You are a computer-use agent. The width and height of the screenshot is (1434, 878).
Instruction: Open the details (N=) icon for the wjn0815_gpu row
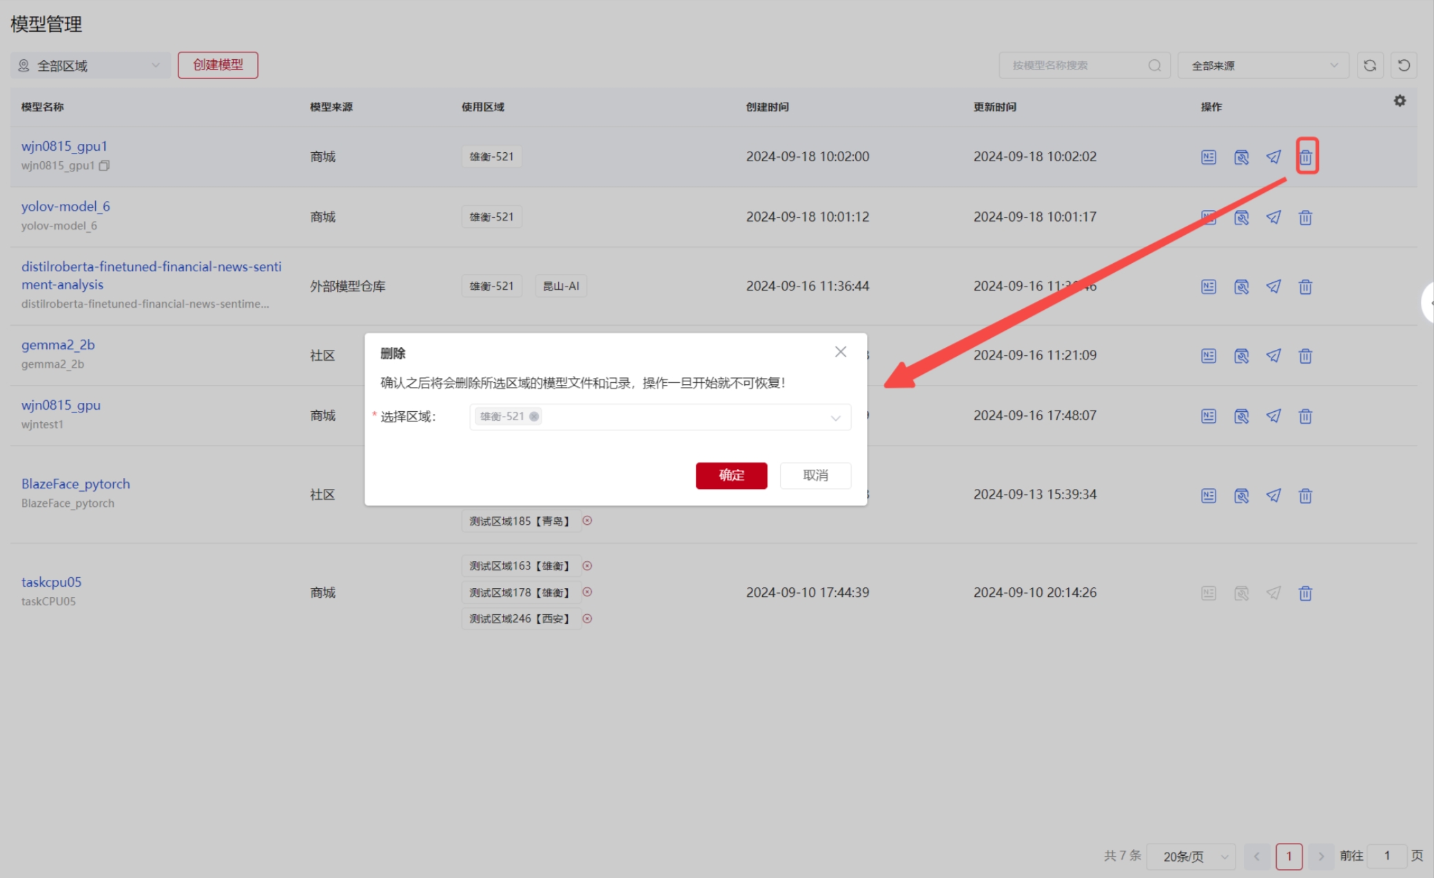tap(1209, 416)
